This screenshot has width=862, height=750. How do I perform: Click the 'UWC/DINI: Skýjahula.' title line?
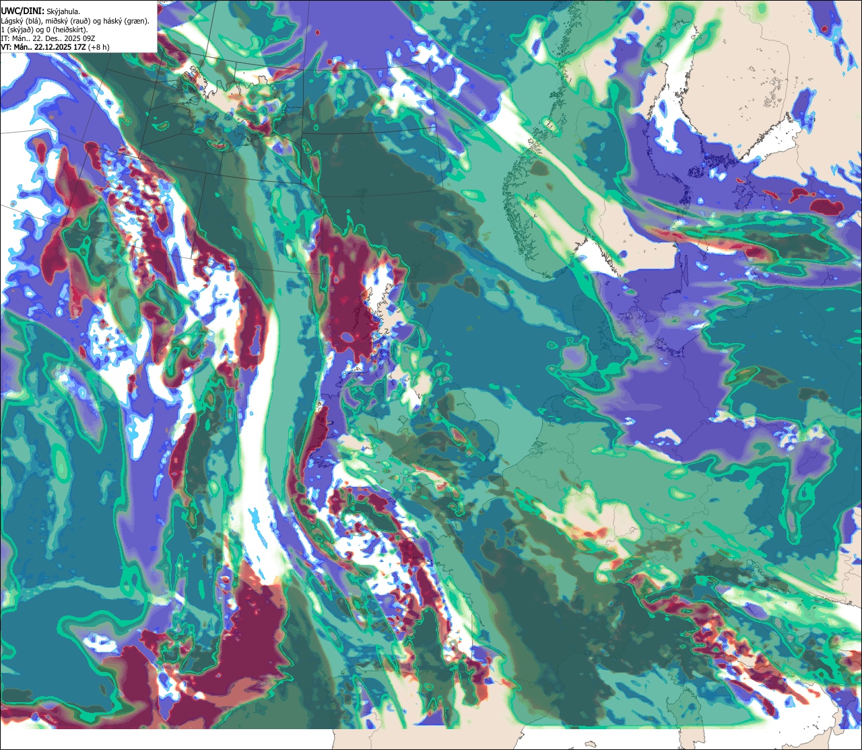click(x=41, y=11)
